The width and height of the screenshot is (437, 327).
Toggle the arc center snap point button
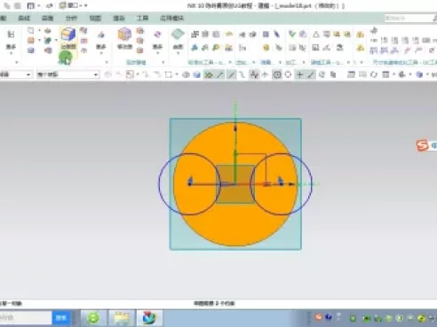click(277, 74)
